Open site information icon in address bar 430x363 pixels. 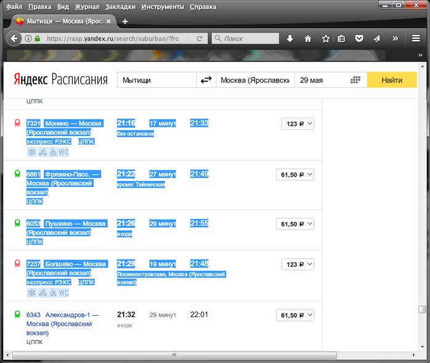pyautogui.click(x=28, y=38)
